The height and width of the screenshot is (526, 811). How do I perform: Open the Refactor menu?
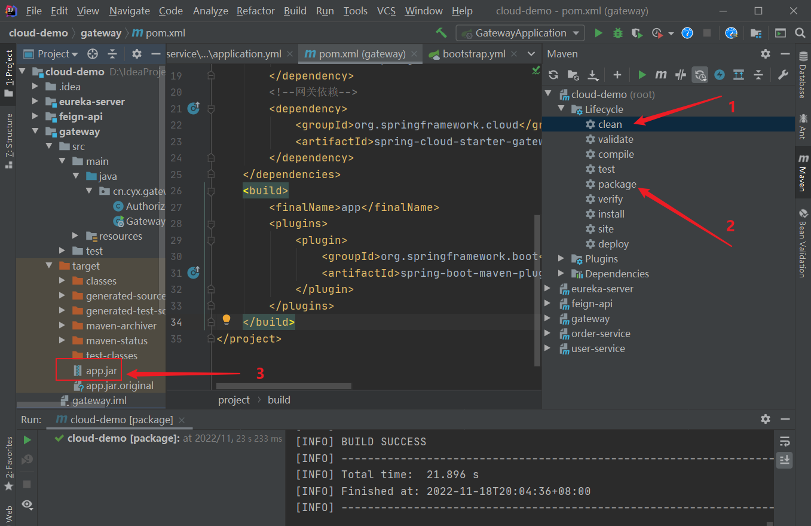pyautogui.click(x=256, y=11)
